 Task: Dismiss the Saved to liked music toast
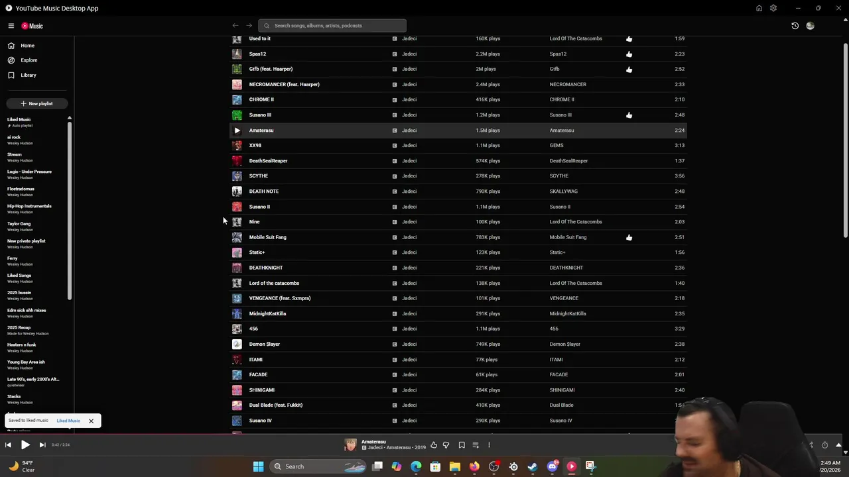[91, 421]
